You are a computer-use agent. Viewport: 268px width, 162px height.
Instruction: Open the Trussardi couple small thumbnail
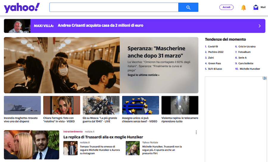pyautogui.click(x=70, y=148)
